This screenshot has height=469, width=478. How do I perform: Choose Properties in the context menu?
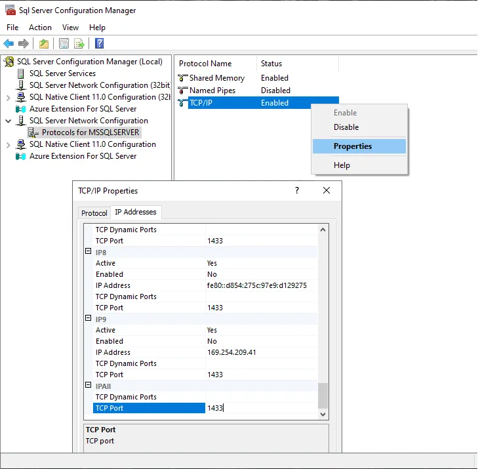(x=359, y=146)
